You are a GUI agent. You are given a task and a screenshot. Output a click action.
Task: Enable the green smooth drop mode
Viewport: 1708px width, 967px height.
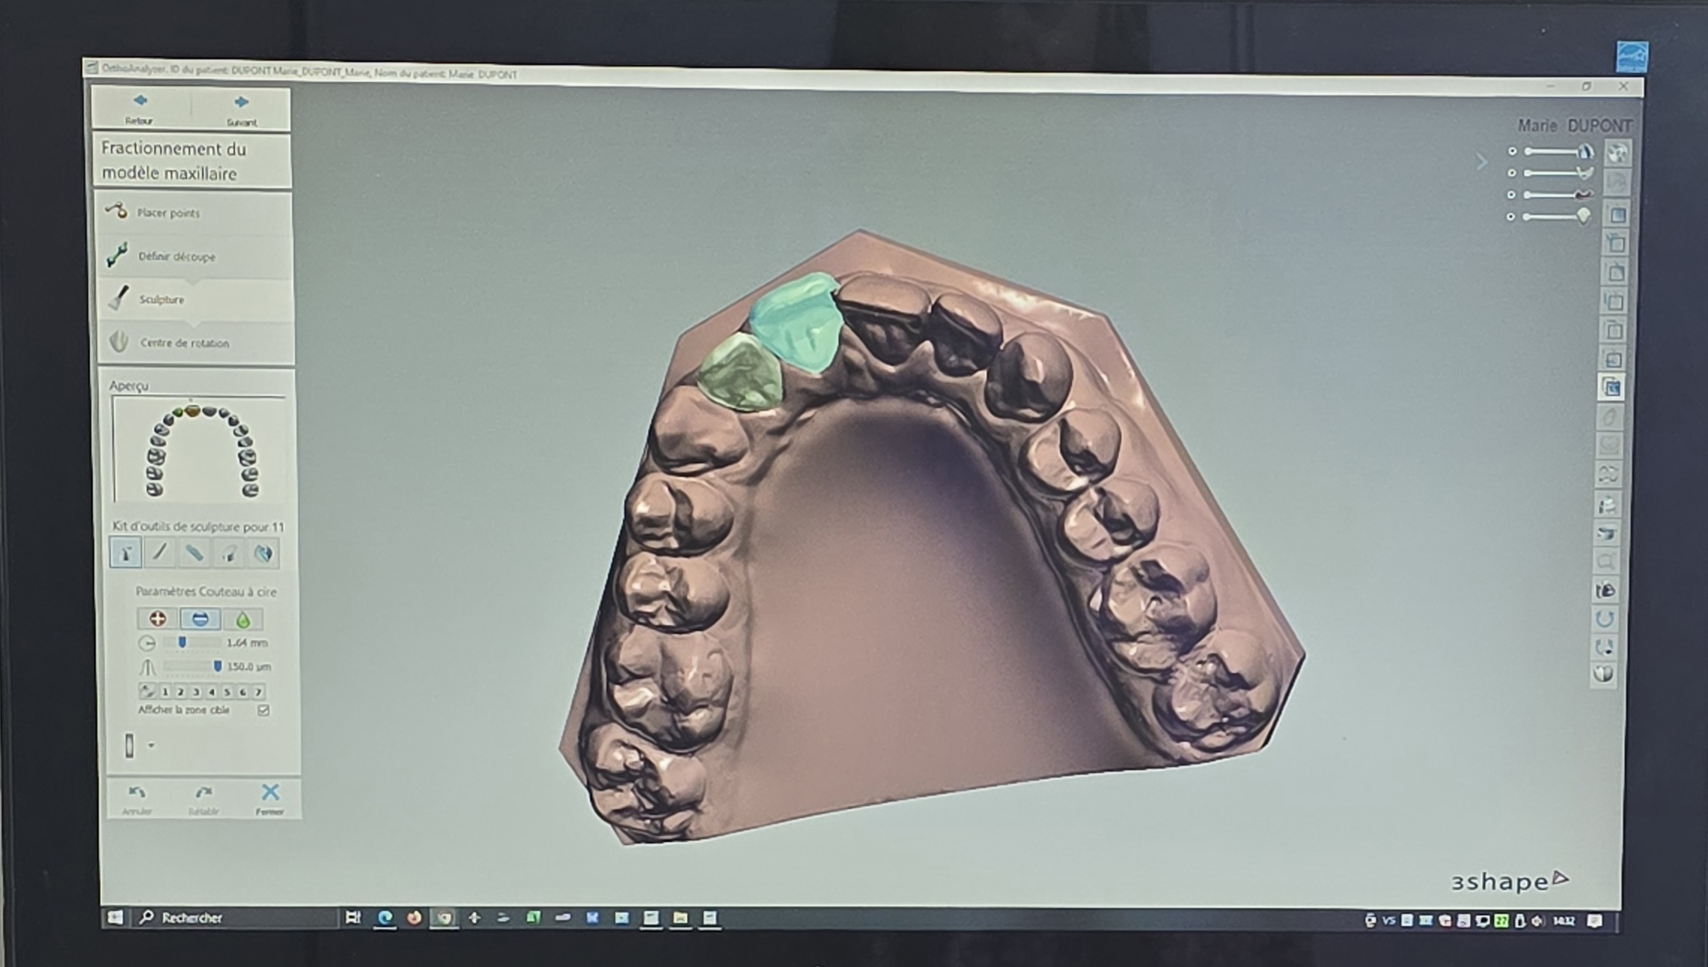(243, 620)
